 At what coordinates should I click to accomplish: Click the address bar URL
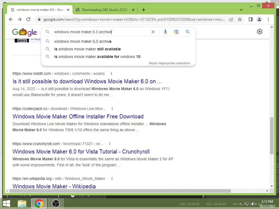134,19
